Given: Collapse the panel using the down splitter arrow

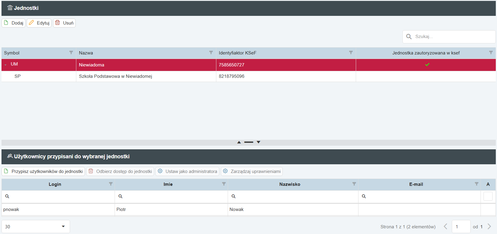Looking at the screenshot, I should coord(259,142).
